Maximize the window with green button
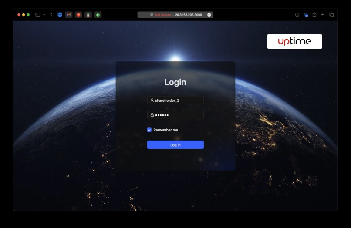Image resolution: width=351 pixels, height=228 pixels. pos(28,15)
